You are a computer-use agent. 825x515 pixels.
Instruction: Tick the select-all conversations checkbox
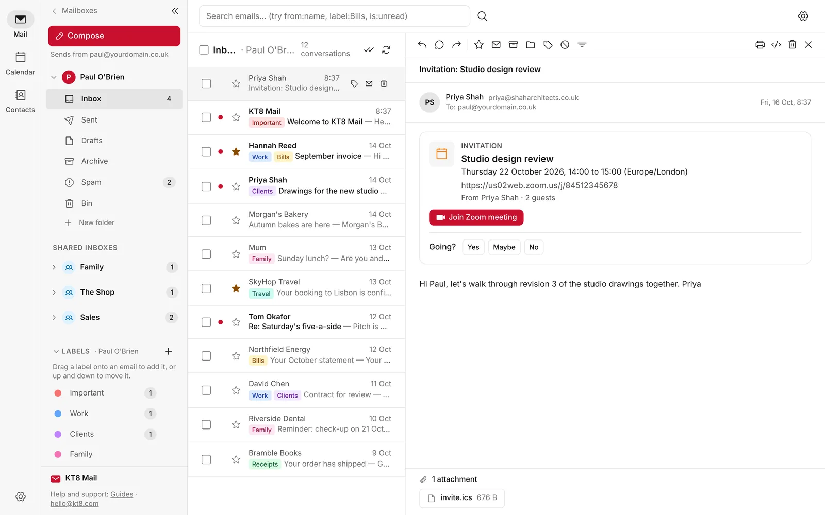204,50
